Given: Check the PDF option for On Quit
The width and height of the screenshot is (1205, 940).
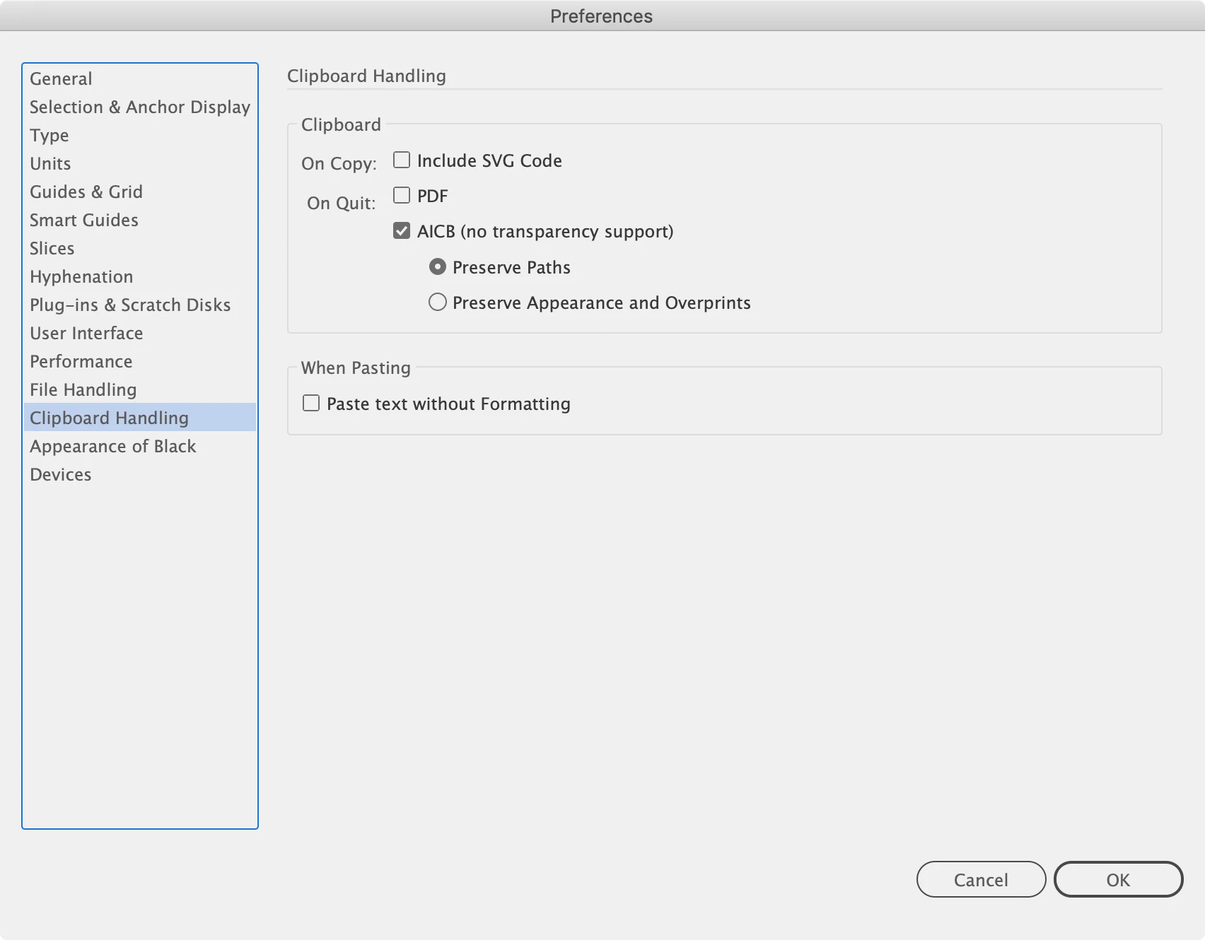Looking at the screenshot, I should coord(402,195).
